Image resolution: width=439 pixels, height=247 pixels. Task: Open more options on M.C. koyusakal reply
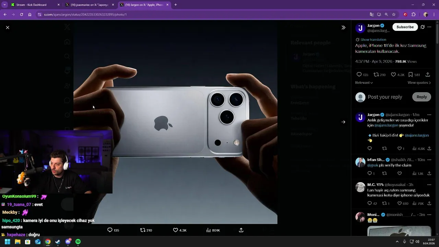429,185
